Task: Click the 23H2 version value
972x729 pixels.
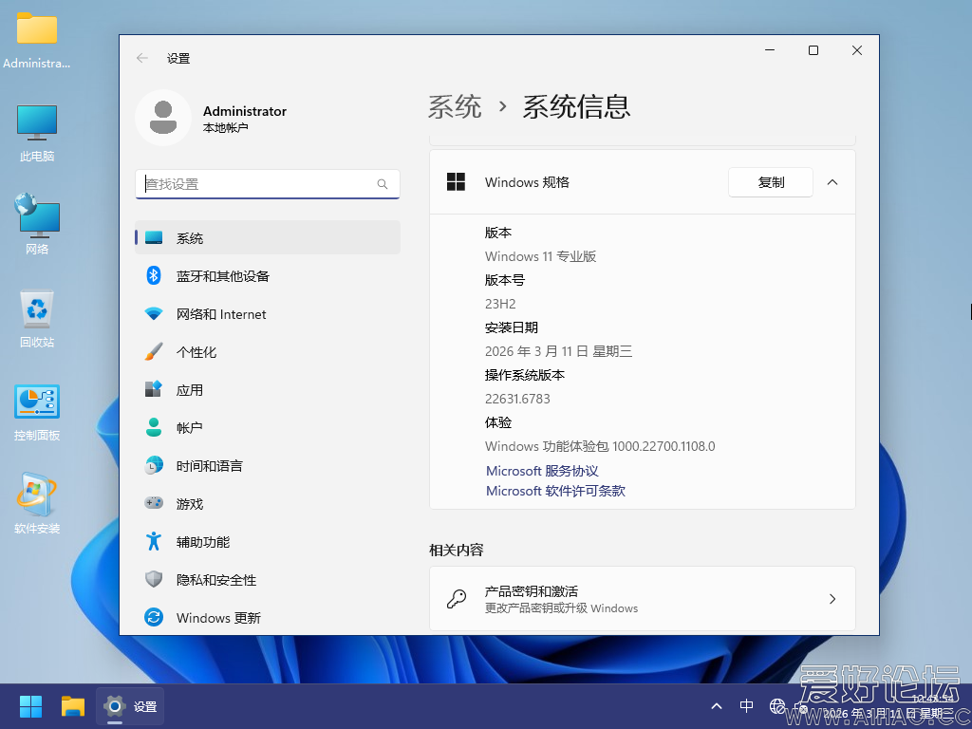Action: (x=501, y=304)
